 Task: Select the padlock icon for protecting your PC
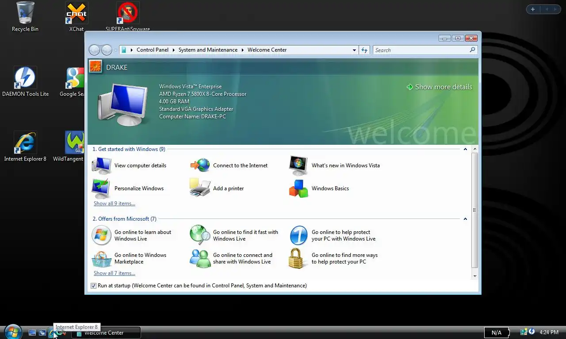pyautogui.click(x=298, y=258)
